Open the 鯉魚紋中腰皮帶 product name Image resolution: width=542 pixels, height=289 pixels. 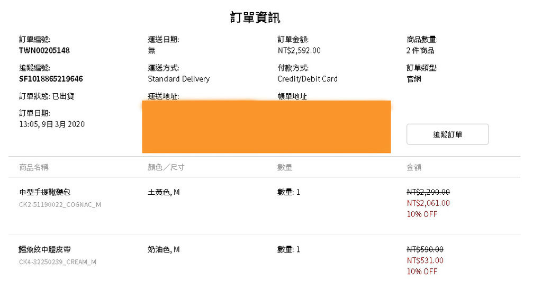point(45,250)
